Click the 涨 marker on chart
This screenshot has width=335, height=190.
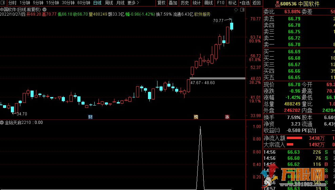[x=227, y=117]
